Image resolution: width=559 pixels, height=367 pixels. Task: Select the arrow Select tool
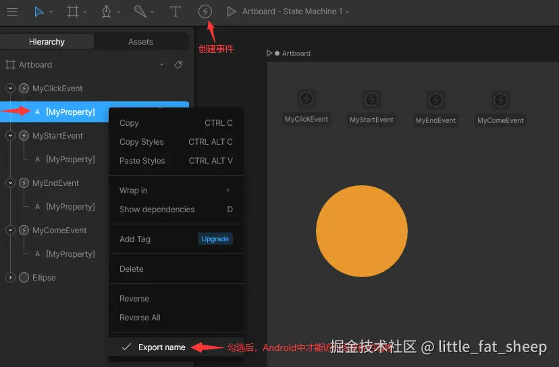click(x=39, y=11)
